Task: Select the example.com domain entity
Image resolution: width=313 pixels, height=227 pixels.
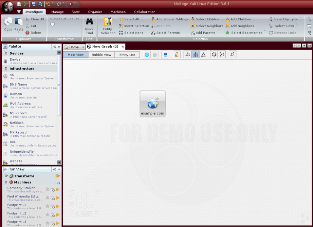Action: [x=152, y=104]
